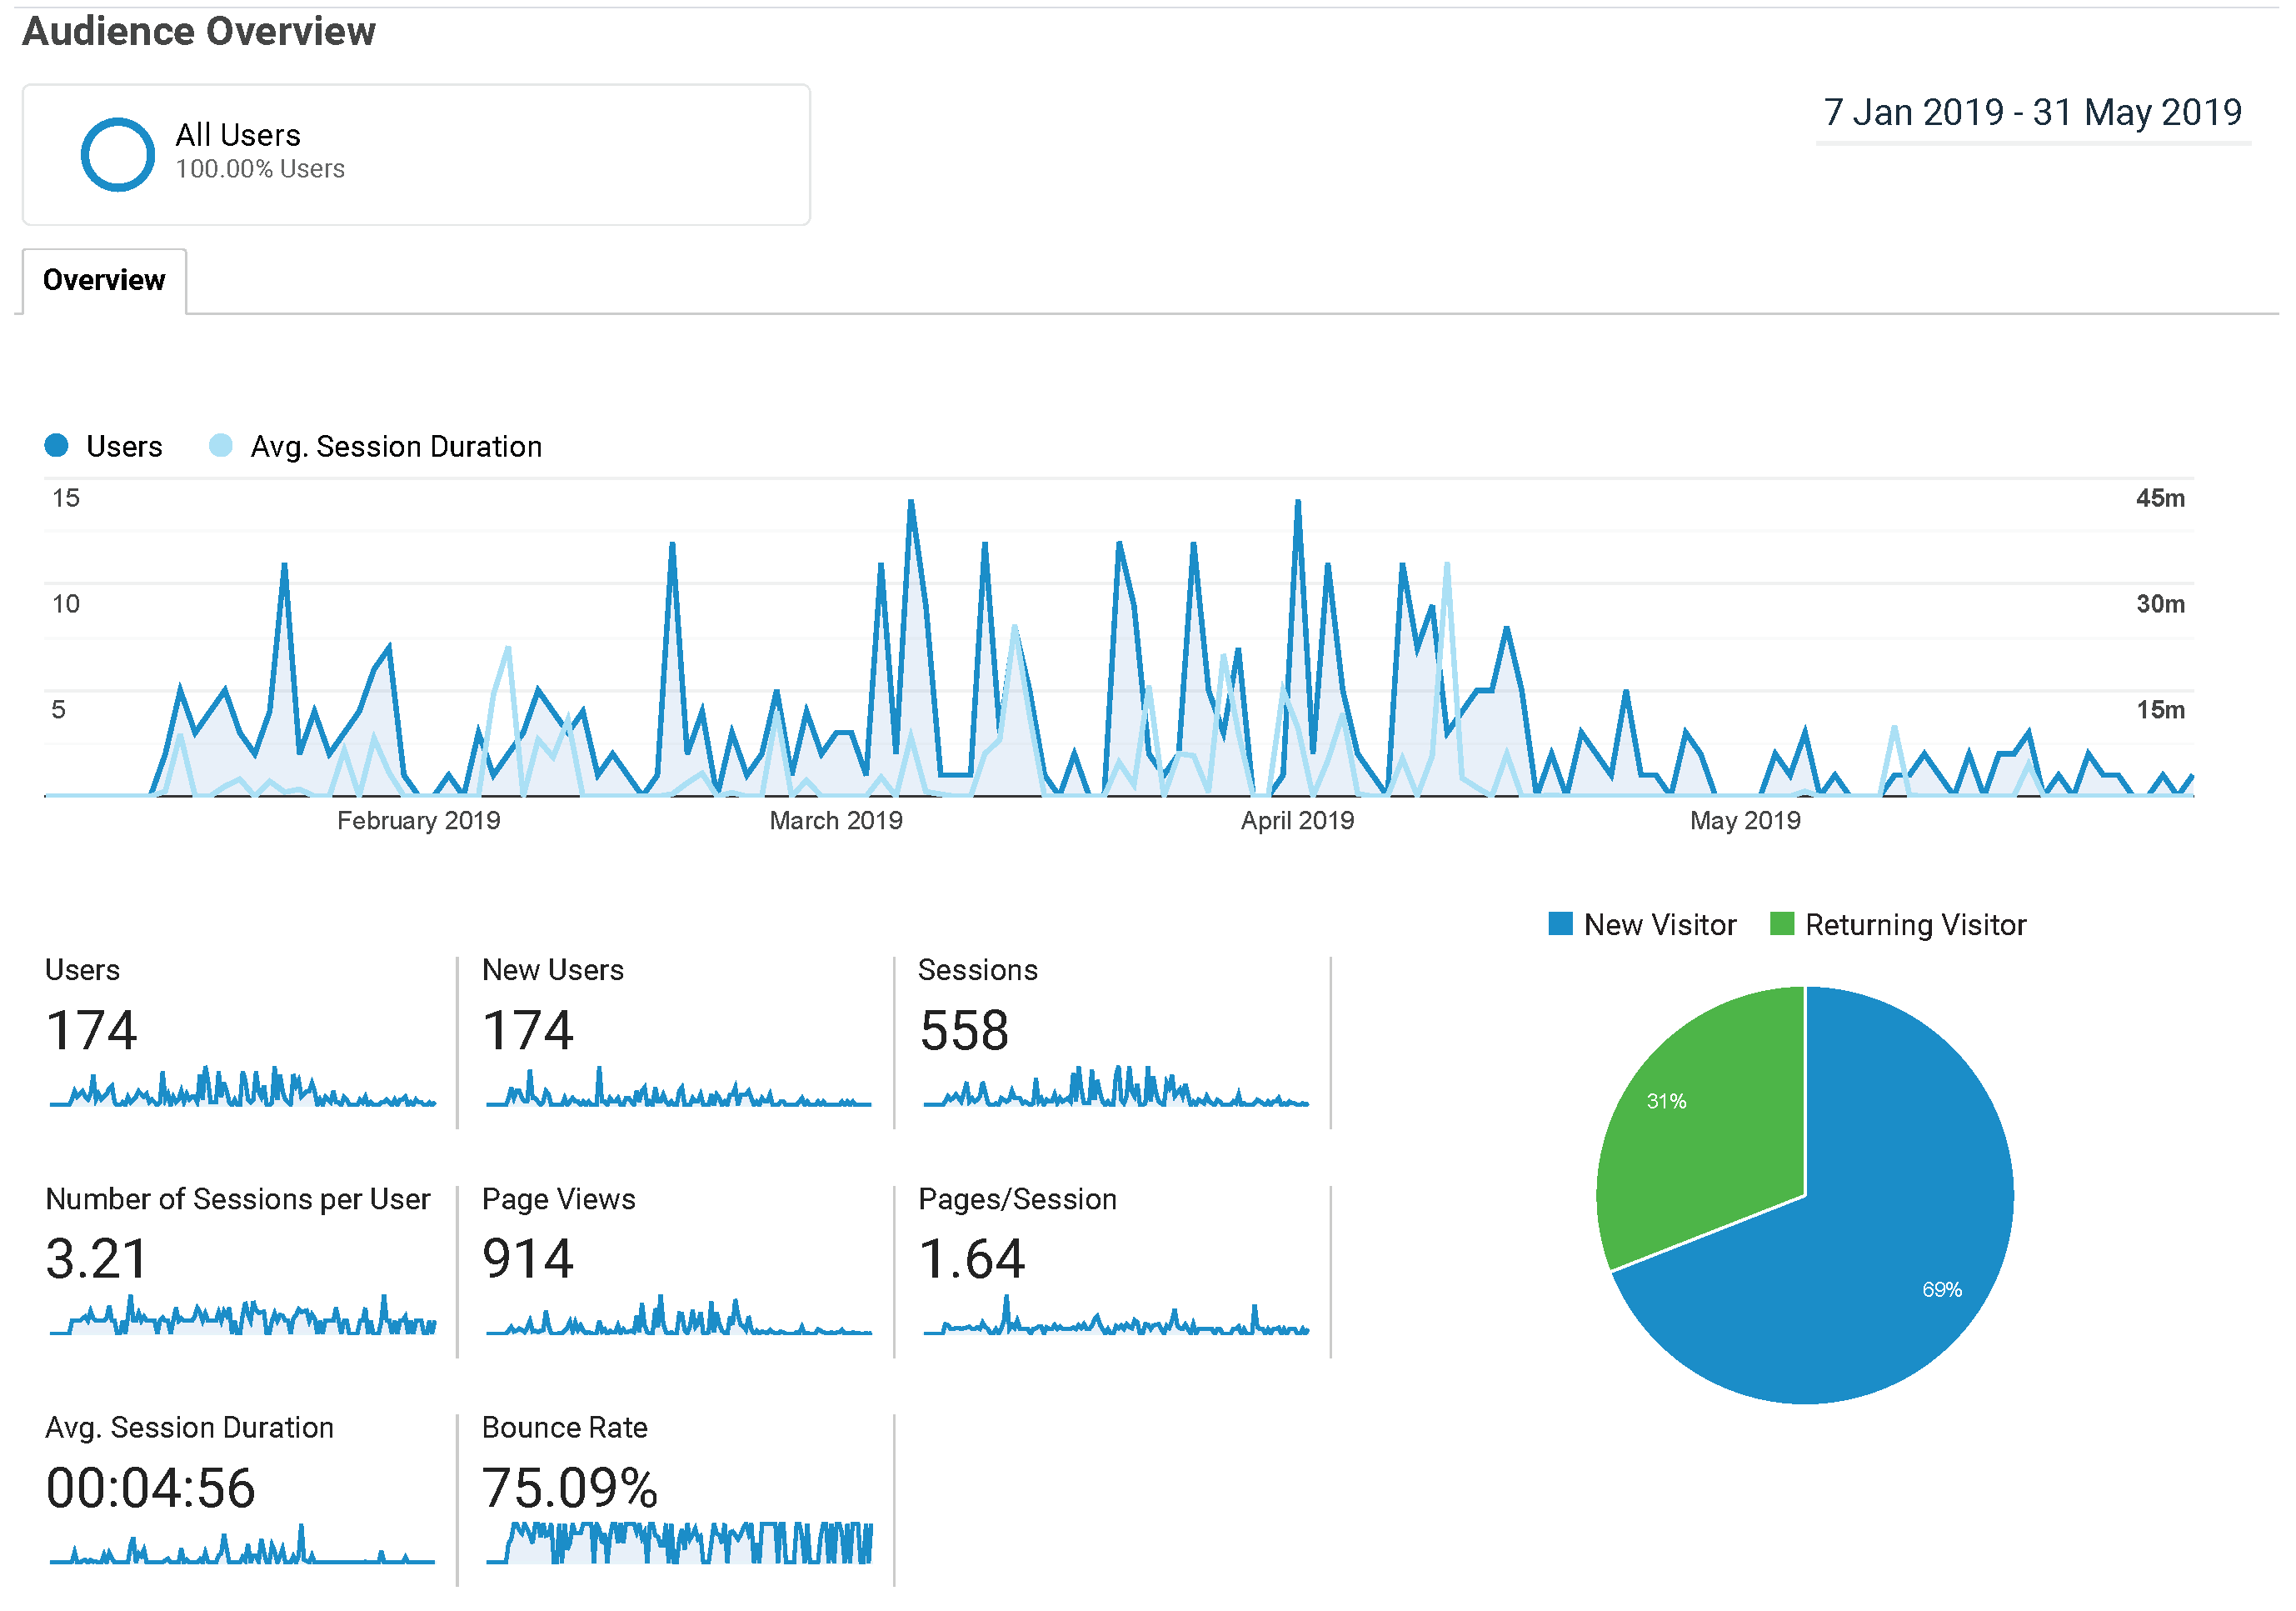Click the 100.00% Users subtitle
The width and height of the screenshot is (2296, 1611).
click(261, 170)
